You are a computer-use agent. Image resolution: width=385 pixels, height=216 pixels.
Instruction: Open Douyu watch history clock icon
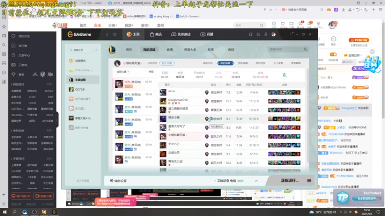(x=274, y=24)
